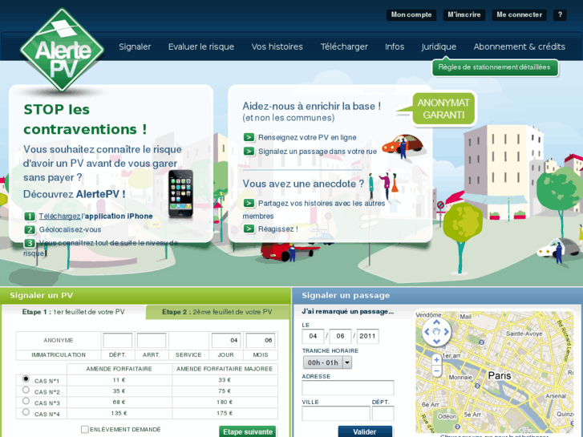
Task: Click the 175 € amende majorée cell
Action: tap(225, 413)
